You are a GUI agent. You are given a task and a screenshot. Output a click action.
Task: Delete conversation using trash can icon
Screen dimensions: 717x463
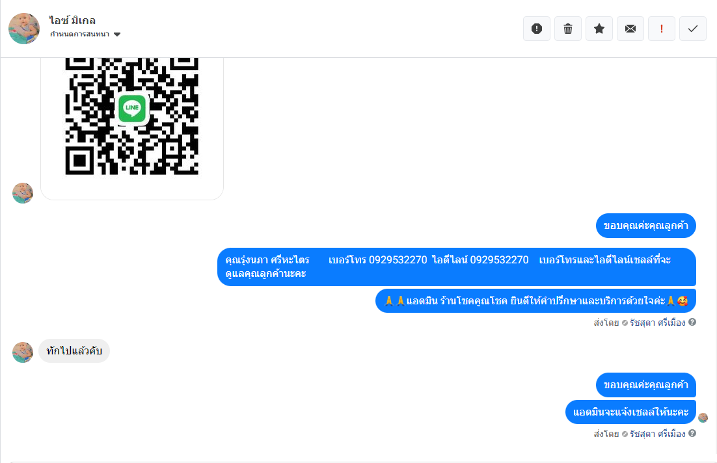pos(568,29)
